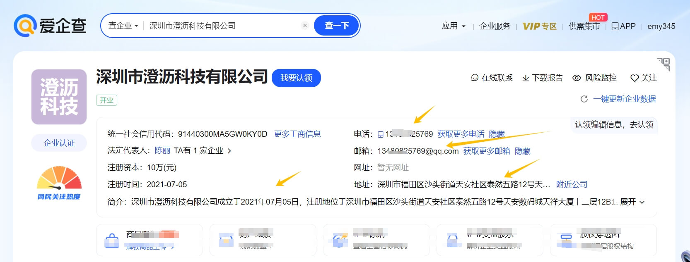The width and height of the screenshot is (690, 262).
Task: Click the 澄沥科技 company logo thumbnail
Action: 59,97
